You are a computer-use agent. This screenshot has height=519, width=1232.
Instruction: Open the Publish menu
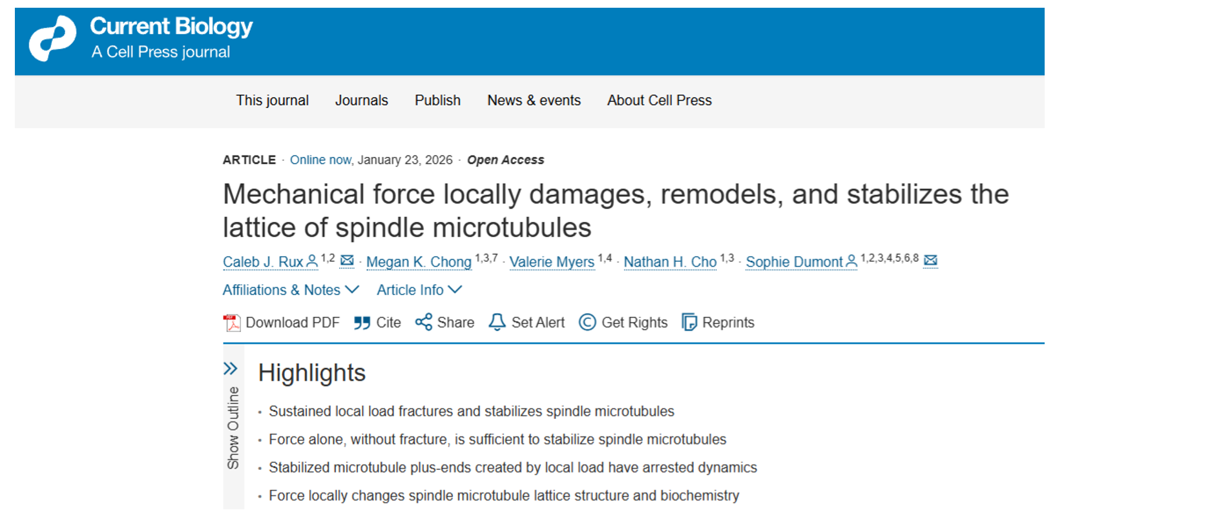tap(437, 101)
